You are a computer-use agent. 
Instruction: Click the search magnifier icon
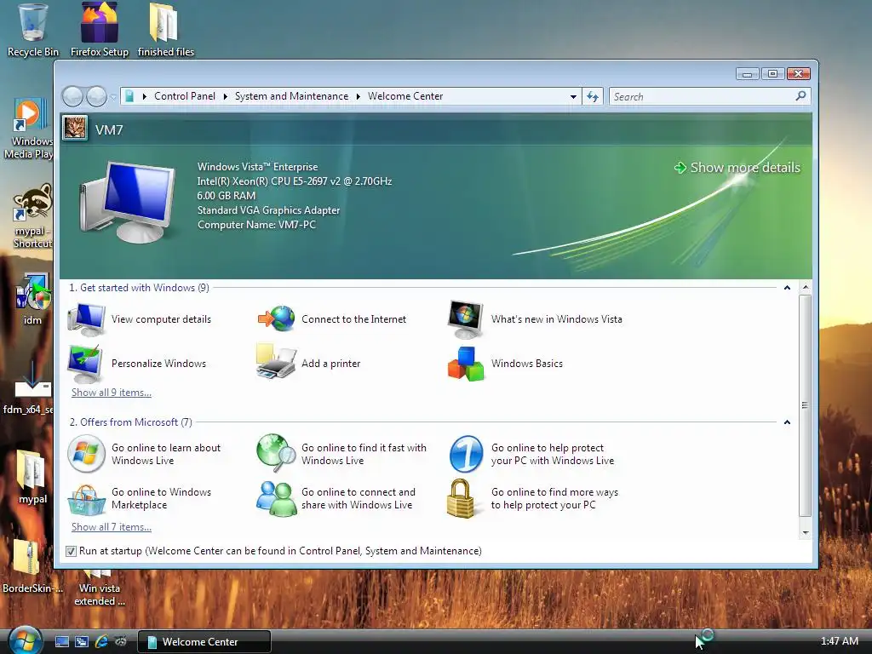click(800, 96)
